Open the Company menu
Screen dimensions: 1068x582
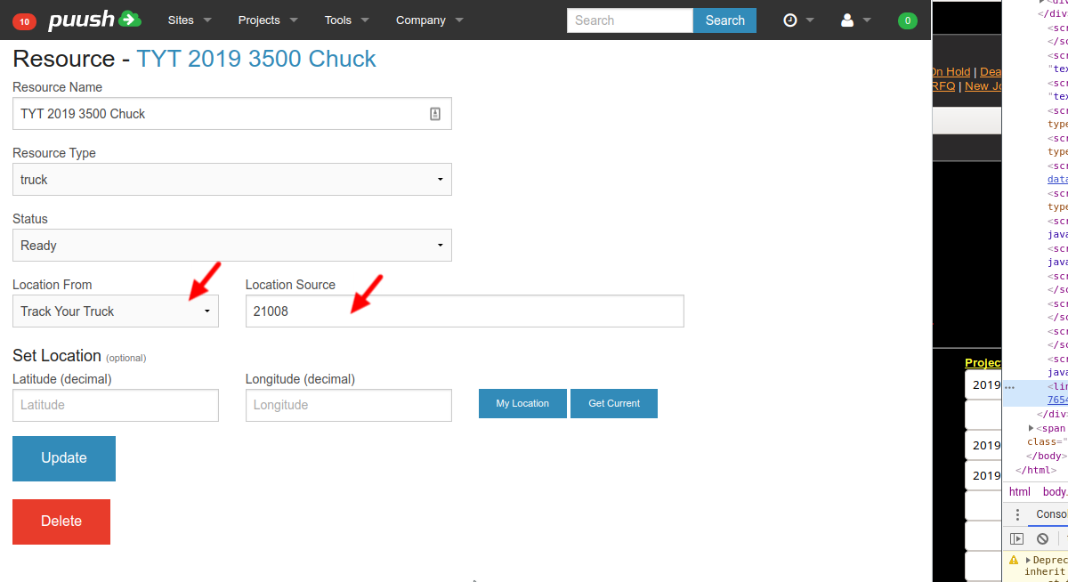(x=430, y=20)
